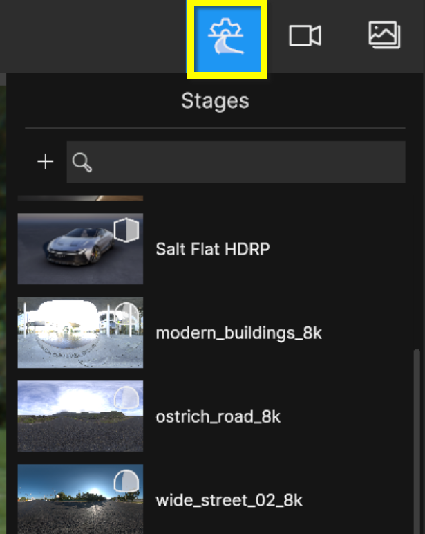Pick the modern_buildings_8k stage label

click(x=238, y=333)
